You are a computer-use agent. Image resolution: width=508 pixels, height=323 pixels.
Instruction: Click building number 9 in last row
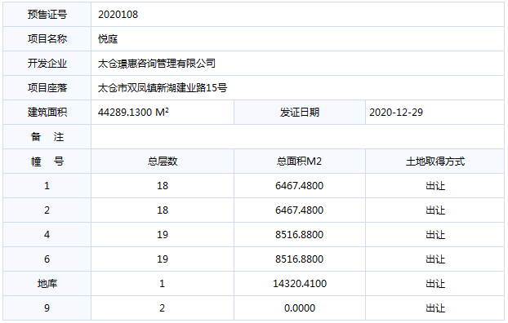[x=47, y=308]
